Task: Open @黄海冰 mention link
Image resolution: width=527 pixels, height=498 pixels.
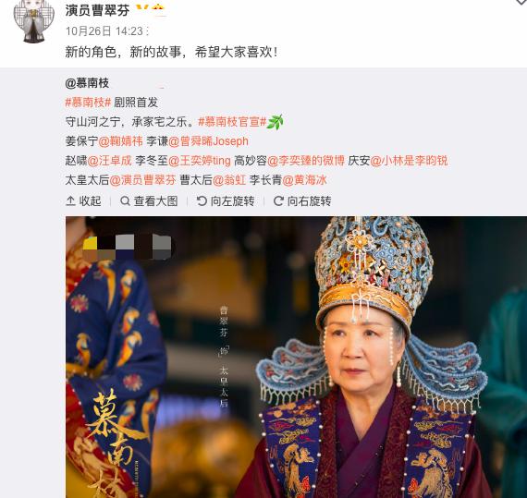Action: pos(304,180)
